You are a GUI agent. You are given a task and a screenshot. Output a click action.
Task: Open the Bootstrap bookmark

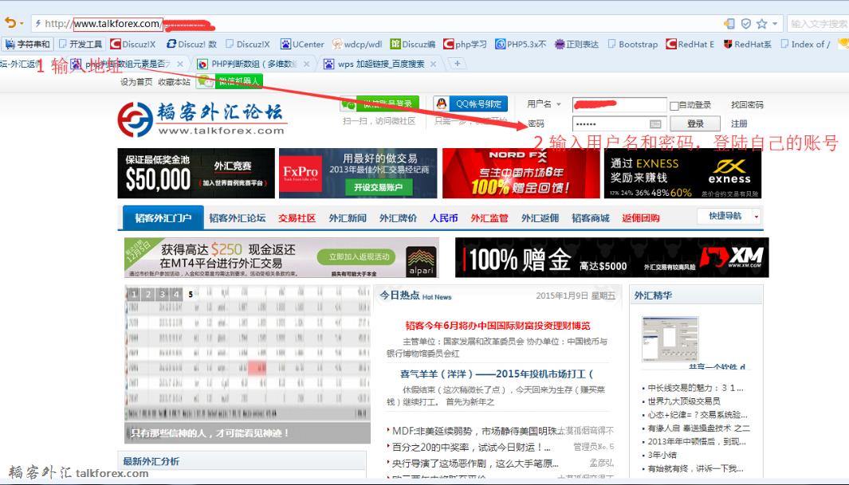coord(633,45)
